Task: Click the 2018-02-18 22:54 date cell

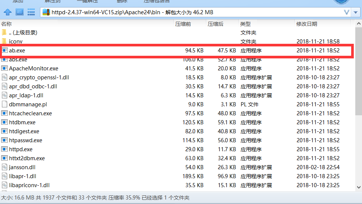Action: click(318, 167)
